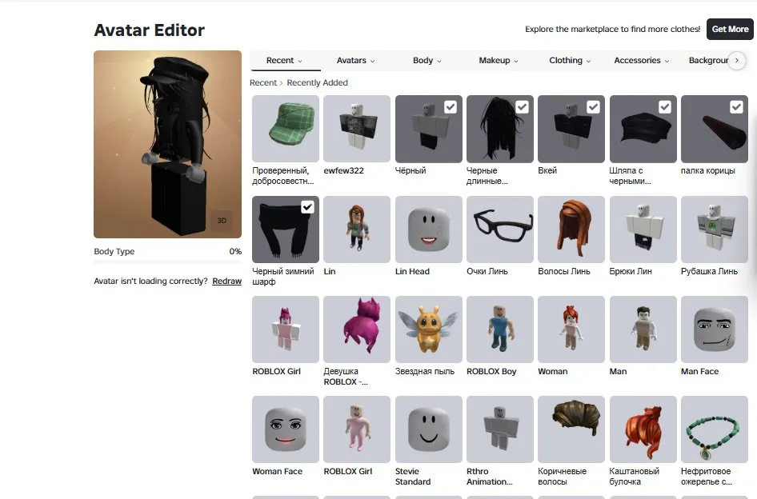Select the Коричневые волосы brown hair
The width and height of the screenshot is (757, 499).
coord(571,429)
